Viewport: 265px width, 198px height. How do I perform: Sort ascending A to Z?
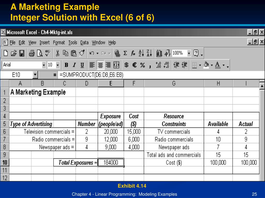pos(141,53)
